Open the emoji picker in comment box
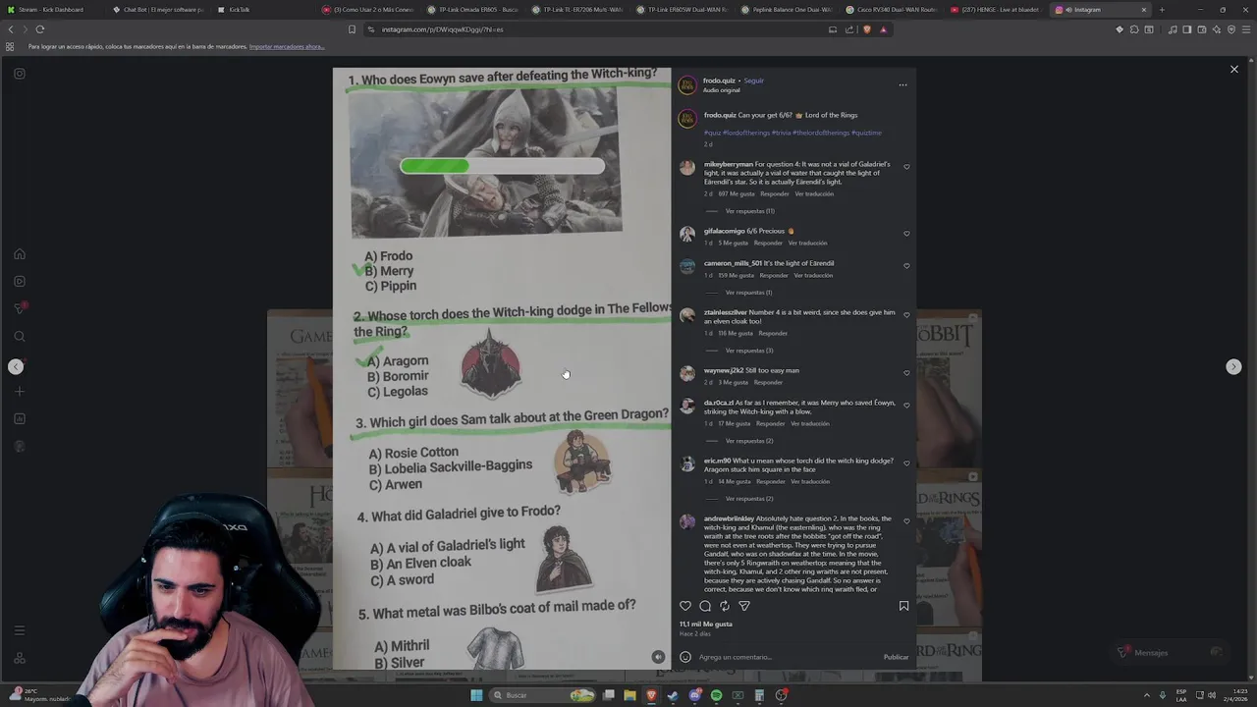 point(685,657)
